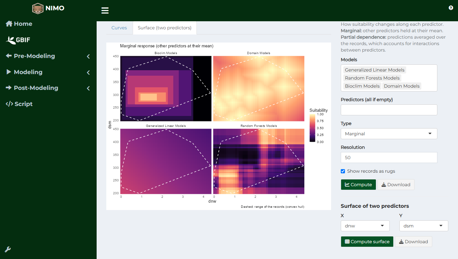Viewport: 458px width, 259px height.
Task: Open the Type dropdown set to Marginal
Action: [x=389, y=134]
